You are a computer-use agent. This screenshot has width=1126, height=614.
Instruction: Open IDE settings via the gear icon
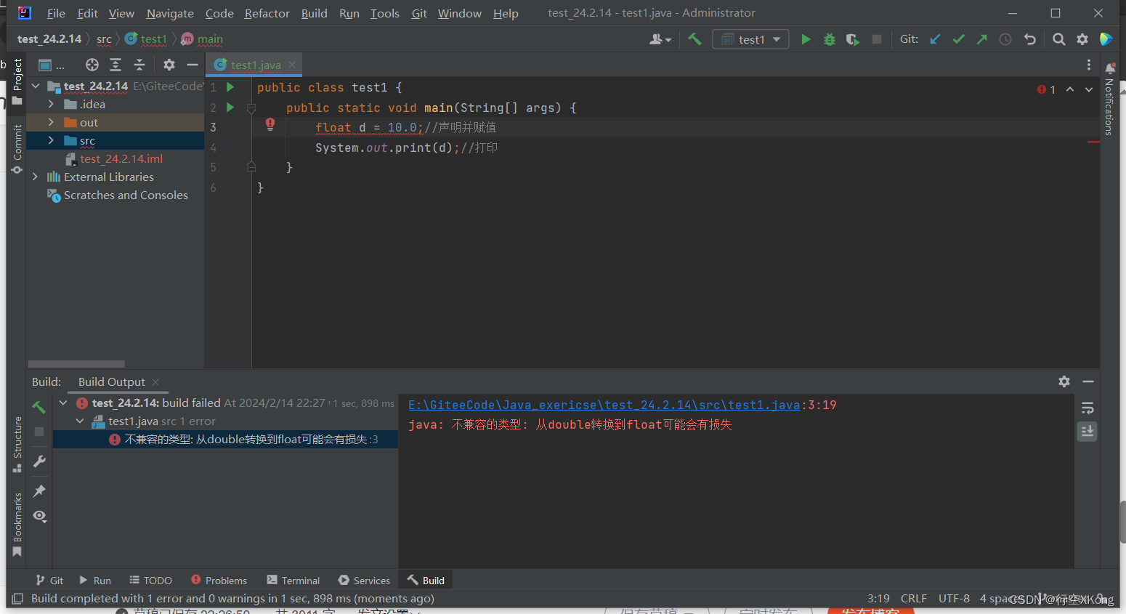1082,39
